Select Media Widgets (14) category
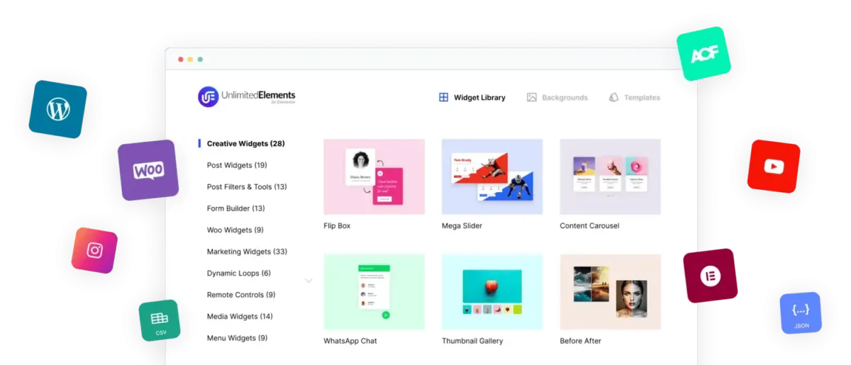Image resolution: width=851 pixels, height=365 pixels. click(240, 317)
